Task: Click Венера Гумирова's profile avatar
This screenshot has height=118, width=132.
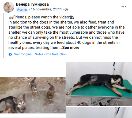Action: tap(9, 7)
